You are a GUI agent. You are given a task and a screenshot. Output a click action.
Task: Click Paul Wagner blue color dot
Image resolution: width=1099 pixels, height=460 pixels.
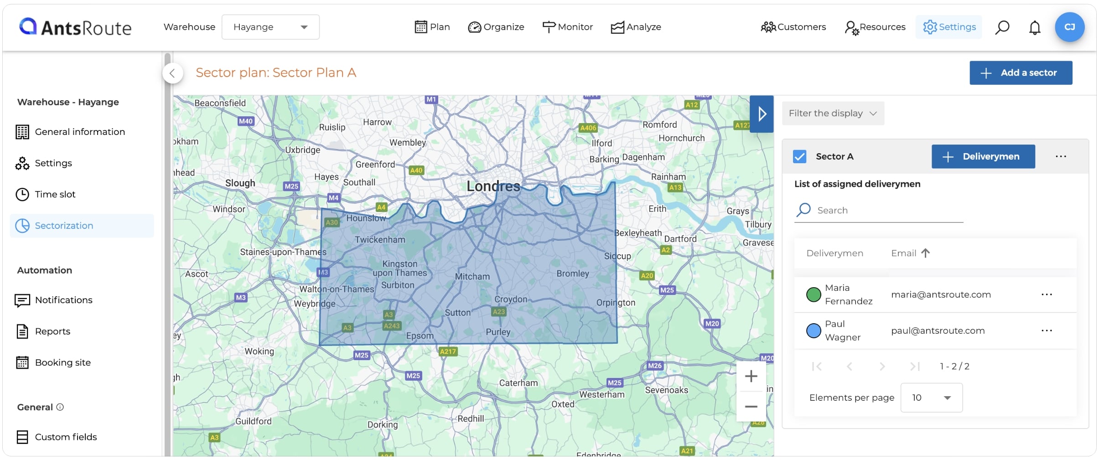tap(814, 331)
